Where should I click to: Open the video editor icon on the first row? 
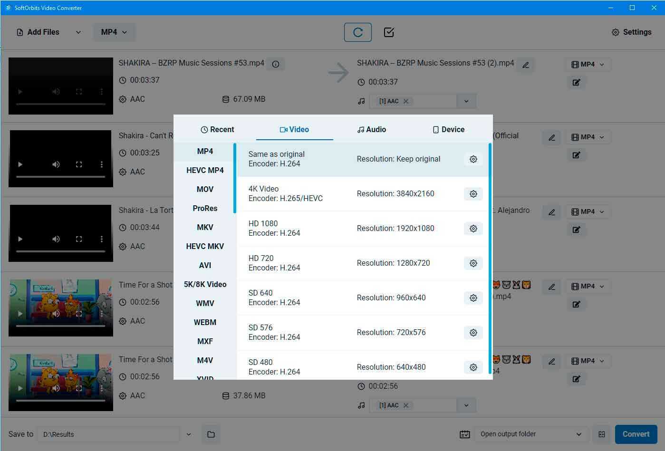576,82
